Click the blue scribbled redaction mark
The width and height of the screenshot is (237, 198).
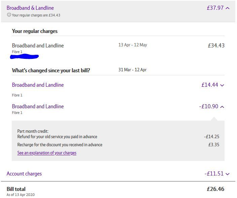[25, 56]
